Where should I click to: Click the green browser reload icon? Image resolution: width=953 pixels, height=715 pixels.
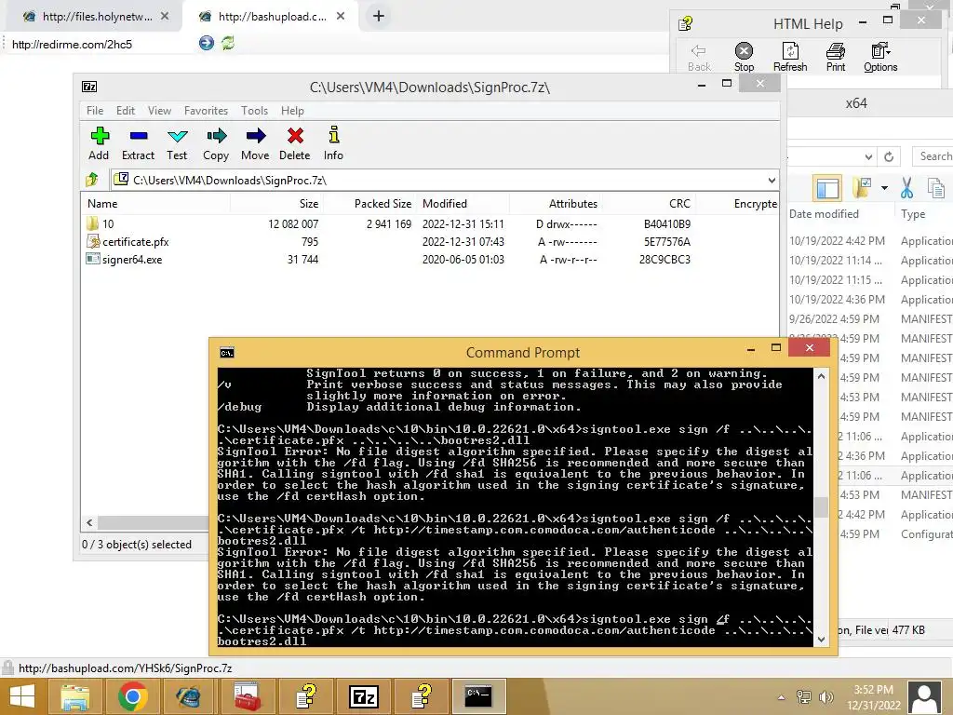(x=229, y=43)
